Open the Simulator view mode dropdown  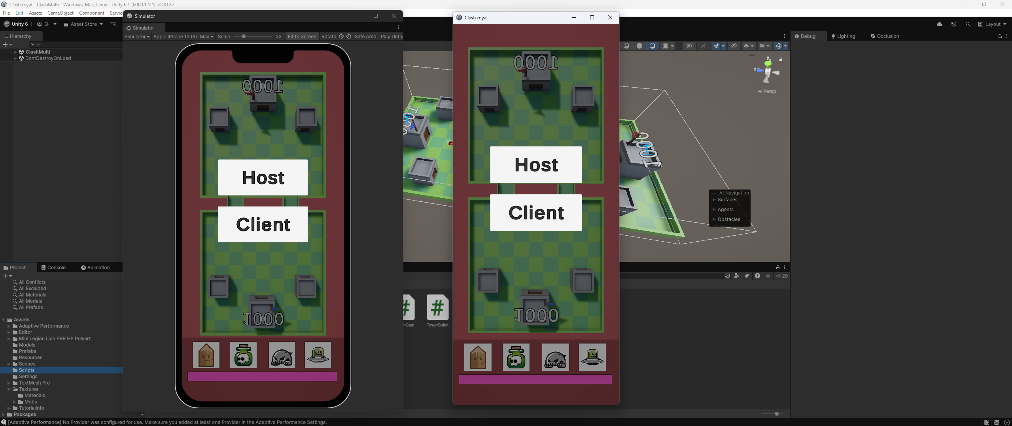137,36
